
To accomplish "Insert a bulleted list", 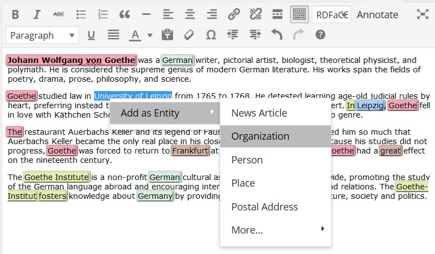I will [81, 14].
